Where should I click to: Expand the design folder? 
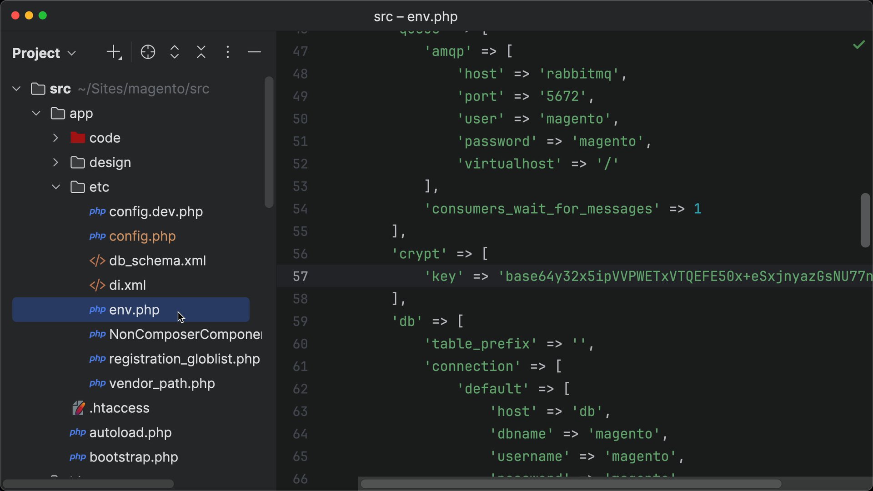[55, 162]
